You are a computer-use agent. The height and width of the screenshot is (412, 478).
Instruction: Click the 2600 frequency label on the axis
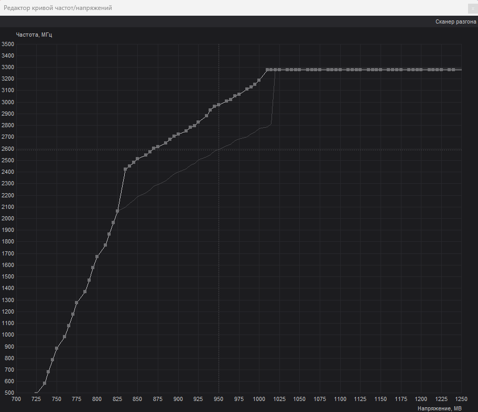[x=7, y=149]
